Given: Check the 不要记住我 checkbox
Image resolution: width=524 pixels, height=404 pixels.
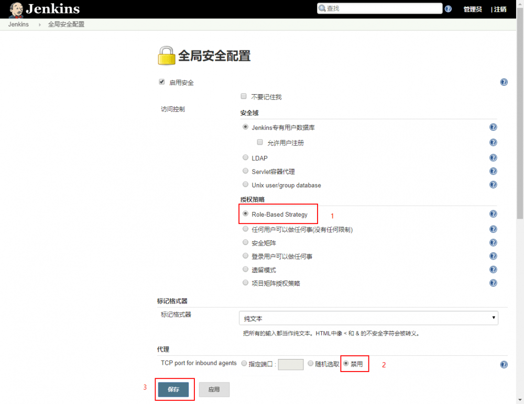Looking at the screenshot, I should [243, 96].
